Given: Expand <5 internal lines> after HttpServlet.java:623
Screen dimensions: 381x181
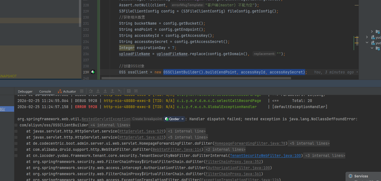Looking at the screenshot, I should tap(188, 137).
